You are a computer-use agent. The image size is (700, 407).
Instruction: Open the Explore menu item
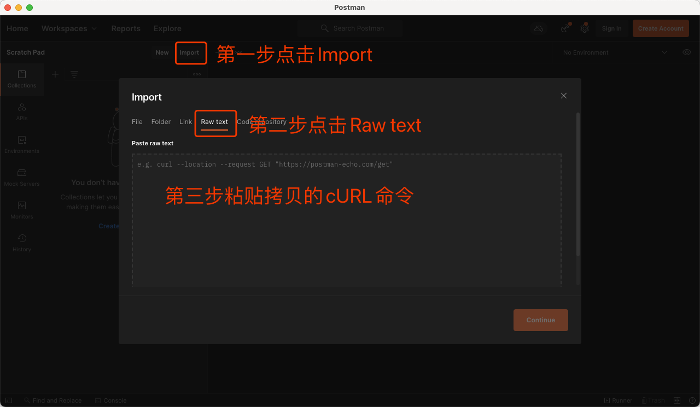pos(167,28)
